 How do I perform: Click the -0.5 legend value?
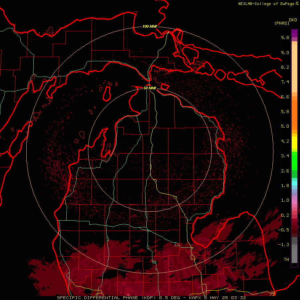pyautogui.click(x=284, y=230)
